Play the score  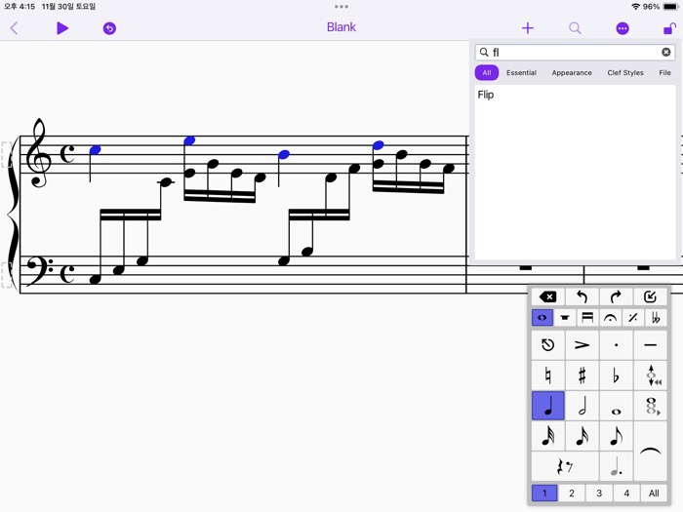[x=62, y=28]
